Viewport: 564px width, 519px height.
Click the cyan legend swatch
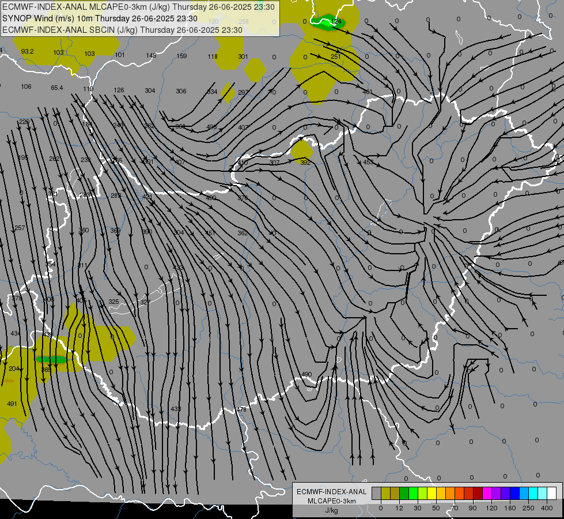pyautogui.click(x=533, y=493)
